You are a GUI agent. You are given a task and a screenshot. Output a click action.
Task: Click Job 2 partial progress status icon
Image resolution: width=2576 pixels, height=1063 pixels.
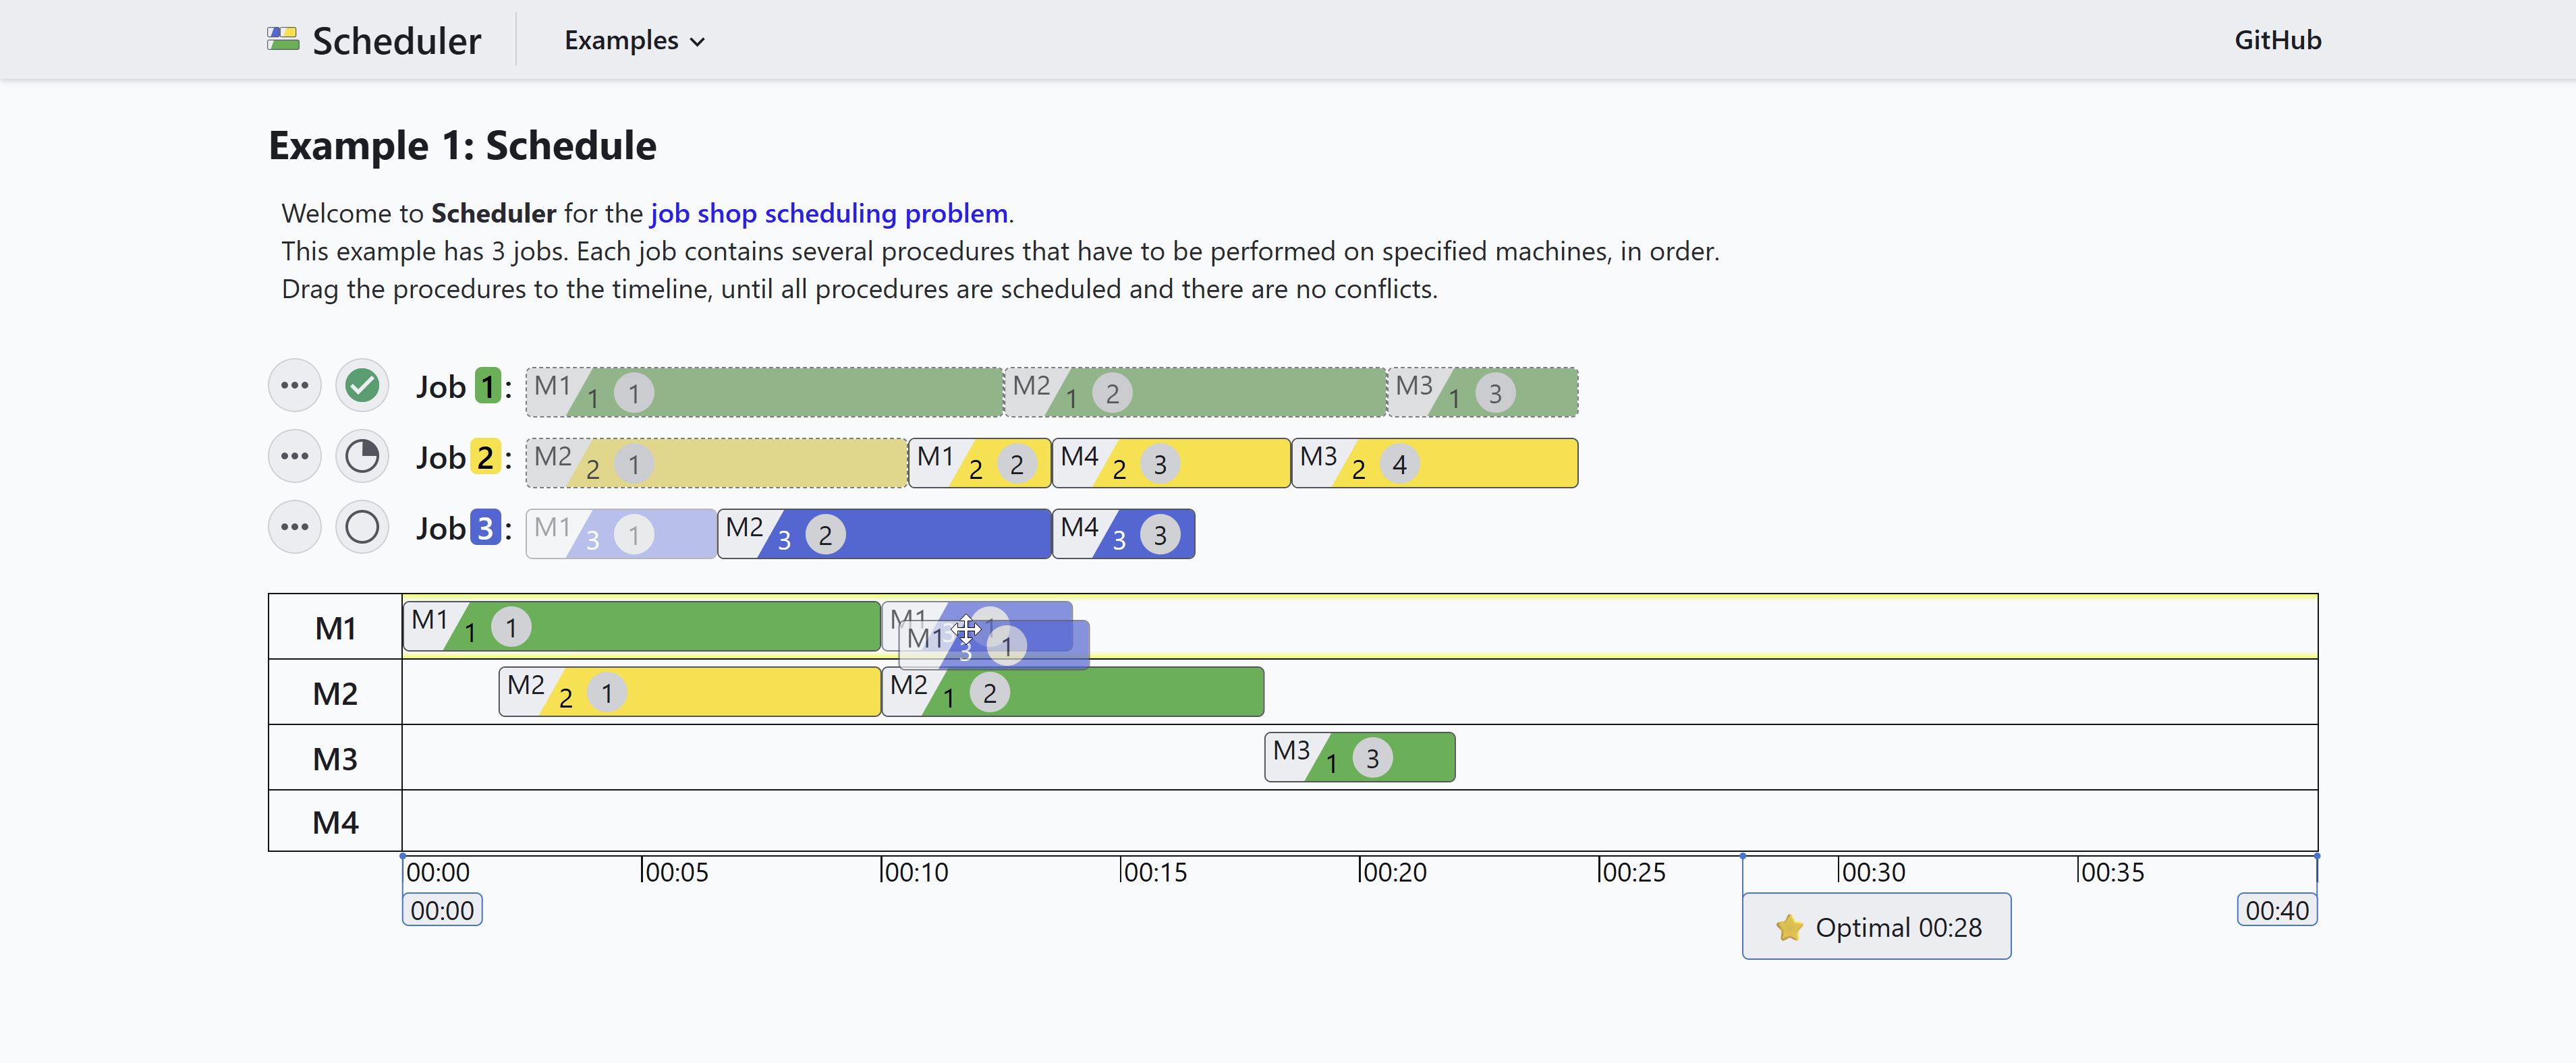pyautogui.click(x=362, y=457)
